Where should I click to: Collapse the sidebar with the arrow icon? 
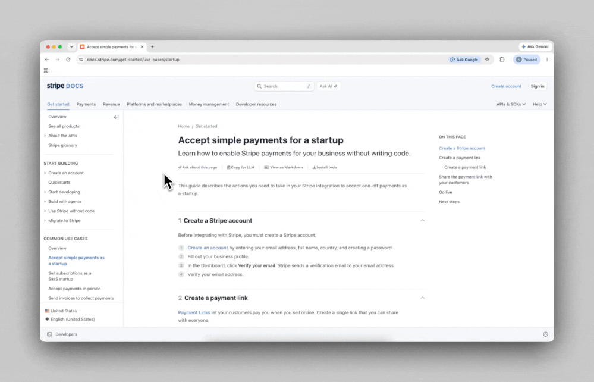coord(117,117)
